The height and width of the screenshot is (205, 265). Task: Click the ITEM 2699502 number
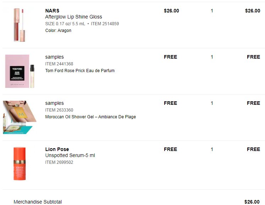pyautogui.click(x=59, y=162)
